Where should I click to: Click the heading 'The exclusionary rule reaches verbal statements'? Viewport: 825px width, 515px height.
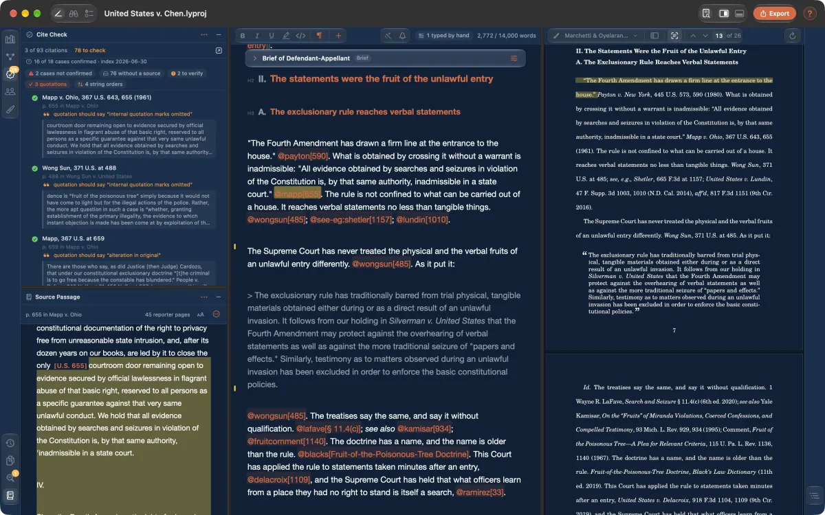pos(365,111)
